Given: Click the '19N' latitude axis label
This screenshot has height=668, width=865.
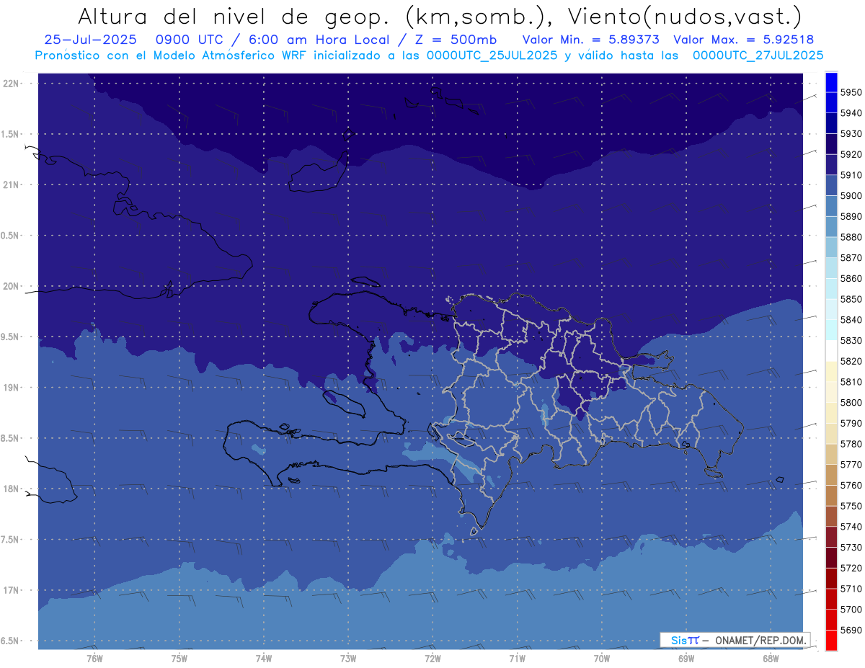Looking at the screenshot, I should pyautogui.click(x=11, y=388).
